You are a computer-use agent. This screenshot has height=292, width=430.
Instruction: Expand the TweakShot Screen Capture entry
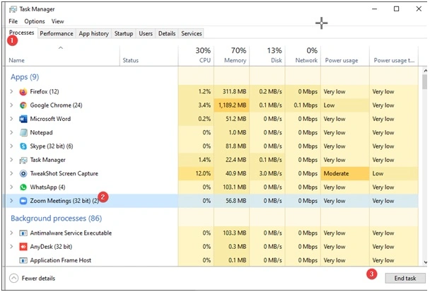(11, 173)
